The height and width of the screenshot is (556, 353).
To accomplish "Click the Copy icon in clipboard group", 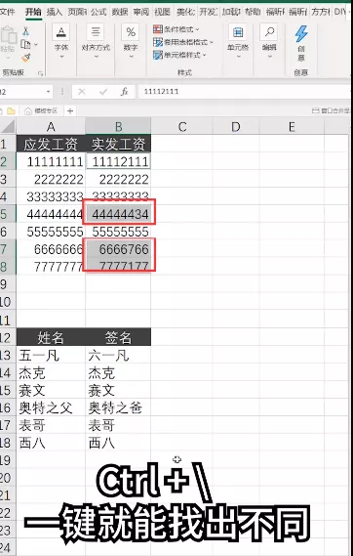I will click(25, 44).
